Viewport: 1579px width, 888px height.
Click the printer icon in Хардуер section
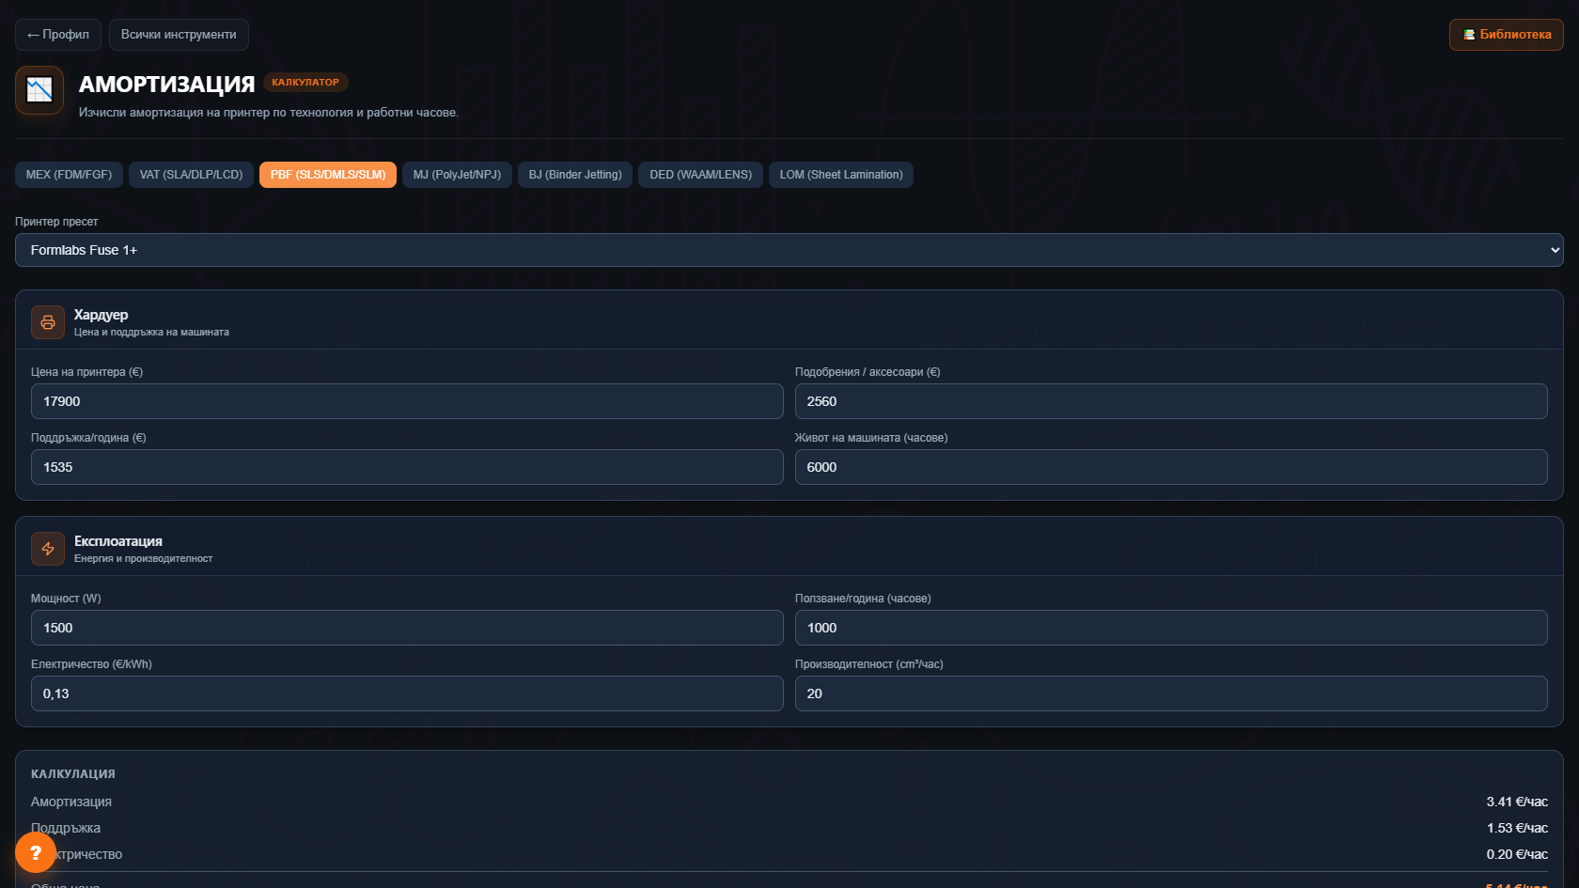48,322
